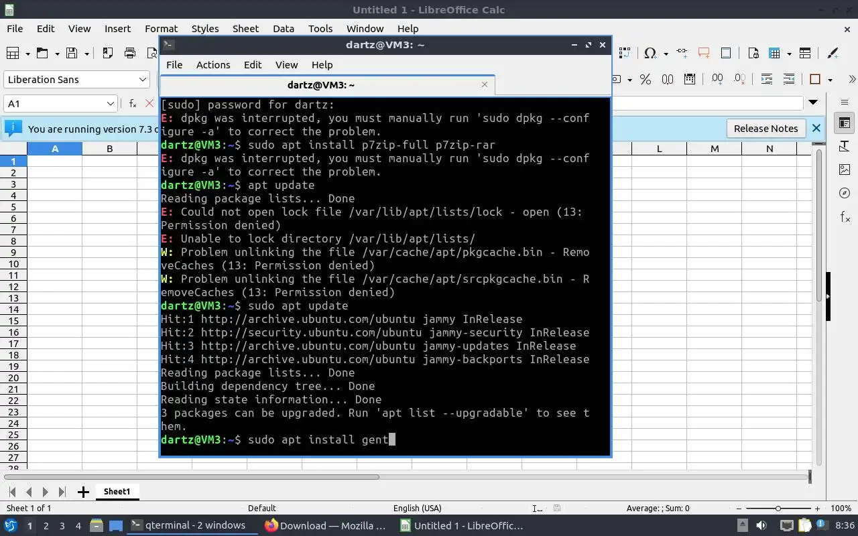Open the View menu in qterminal
Viewport: 858px width, 536px height.
(286, 65)
